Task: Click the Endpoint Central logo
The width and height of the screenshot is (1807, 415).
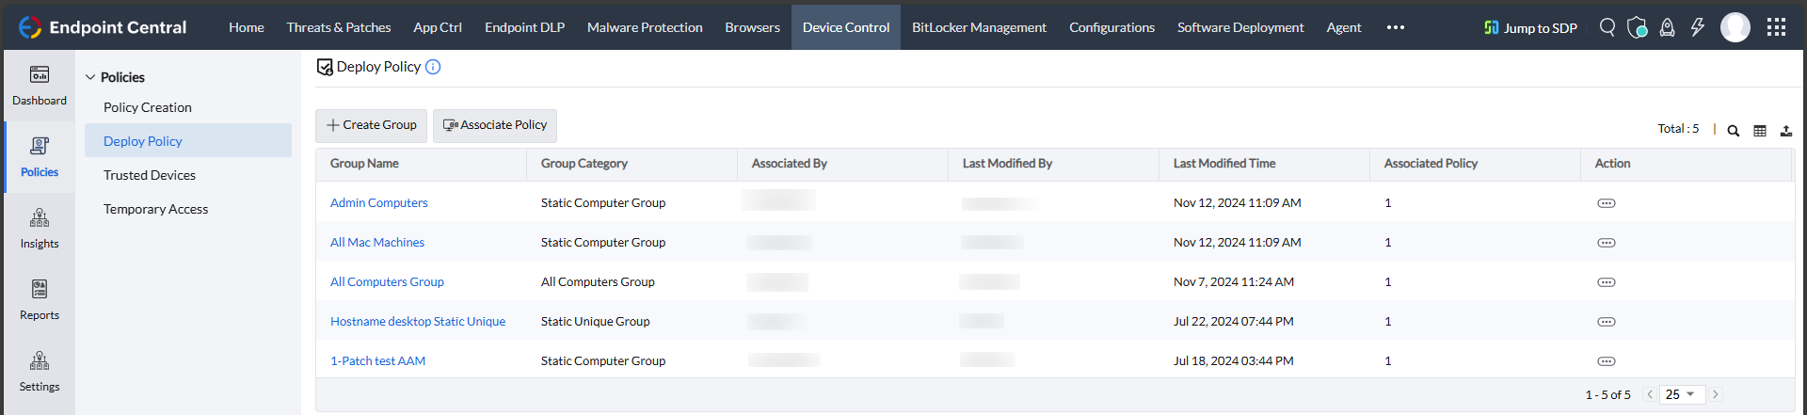Action: tap(103, 27)
